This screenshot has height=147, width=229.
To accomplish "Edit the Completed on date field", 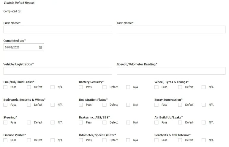I will pos(24,47).
